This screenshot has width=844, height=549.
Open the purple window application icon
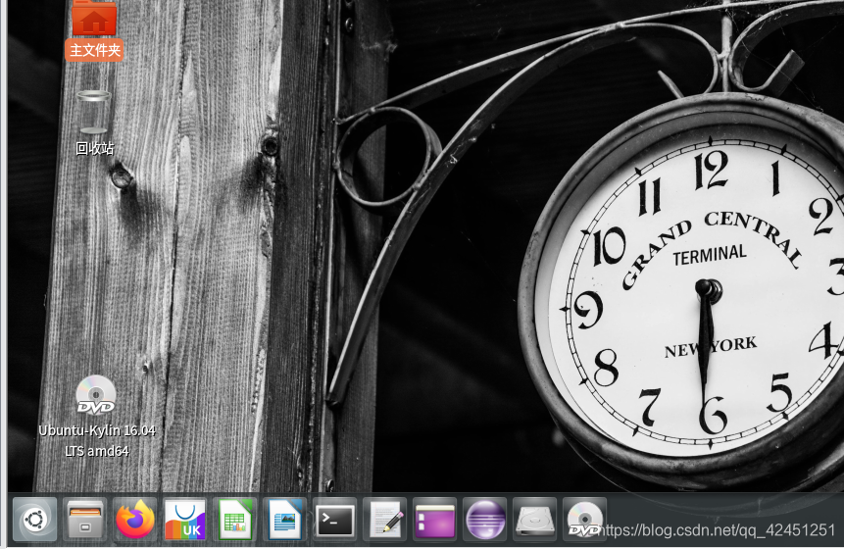435,520
